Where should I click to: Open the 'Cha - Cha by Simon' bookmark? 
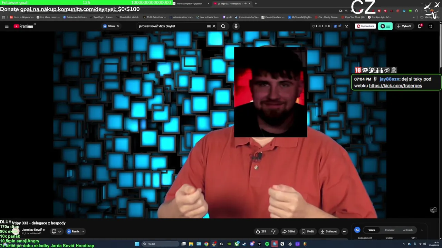(326, 17)
